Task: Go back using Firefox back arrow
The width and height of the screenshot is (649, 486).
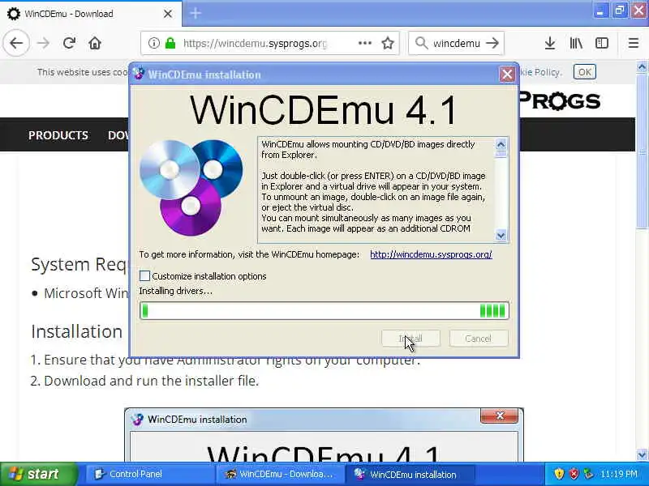Action: (16, 43)
